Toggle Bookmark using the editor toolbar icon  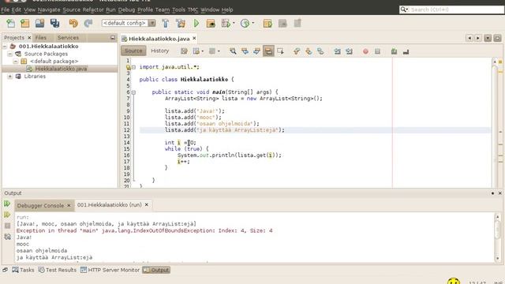pos(320,51)
